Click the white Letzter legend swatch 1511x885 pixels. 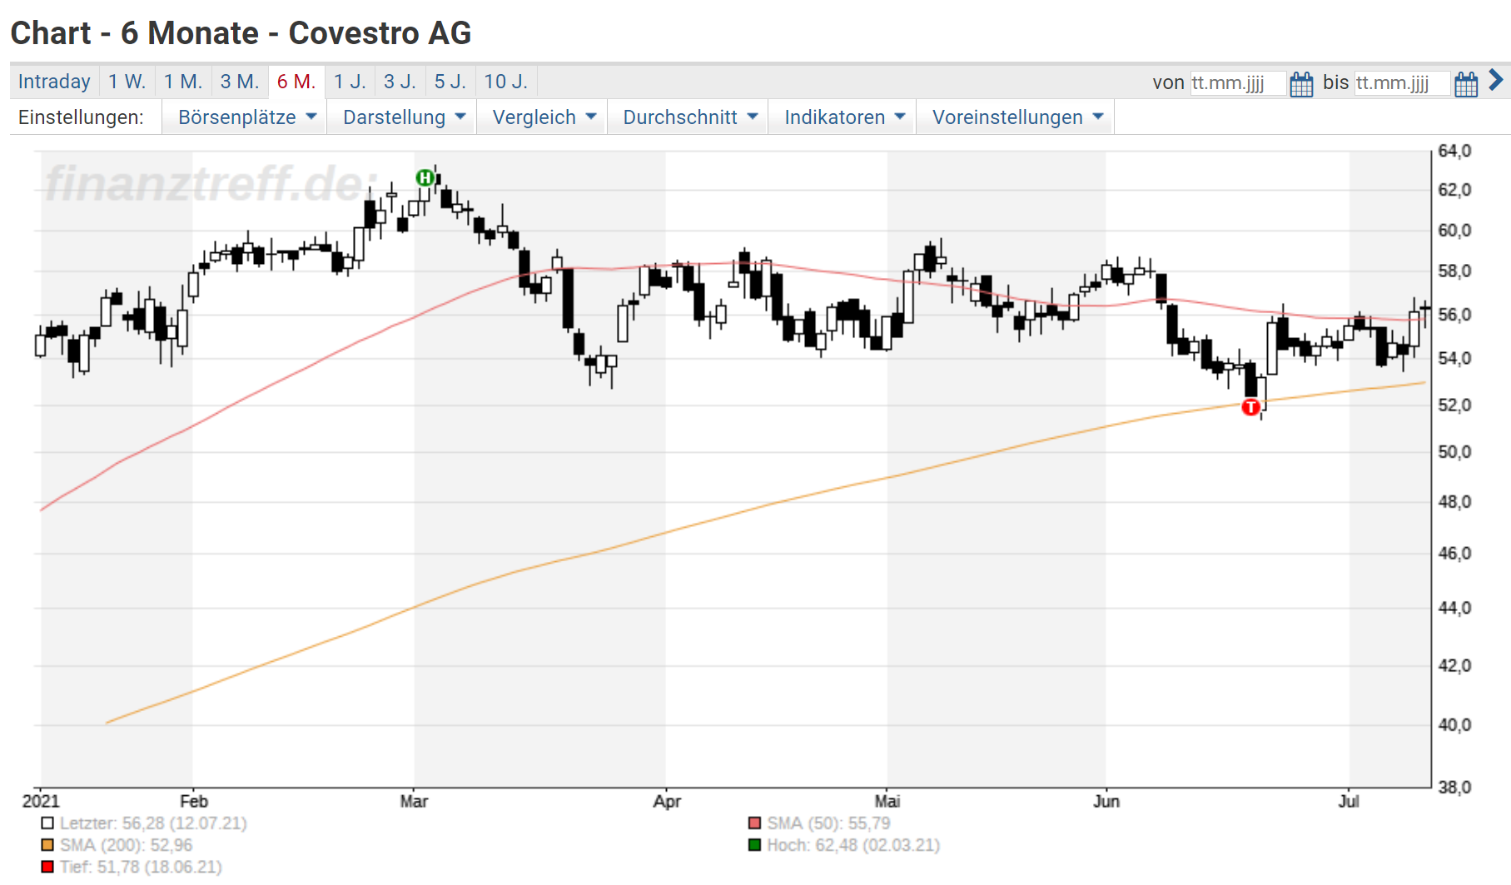47,823
